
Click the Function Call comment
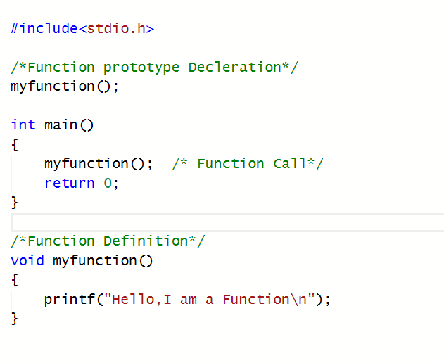248,164
